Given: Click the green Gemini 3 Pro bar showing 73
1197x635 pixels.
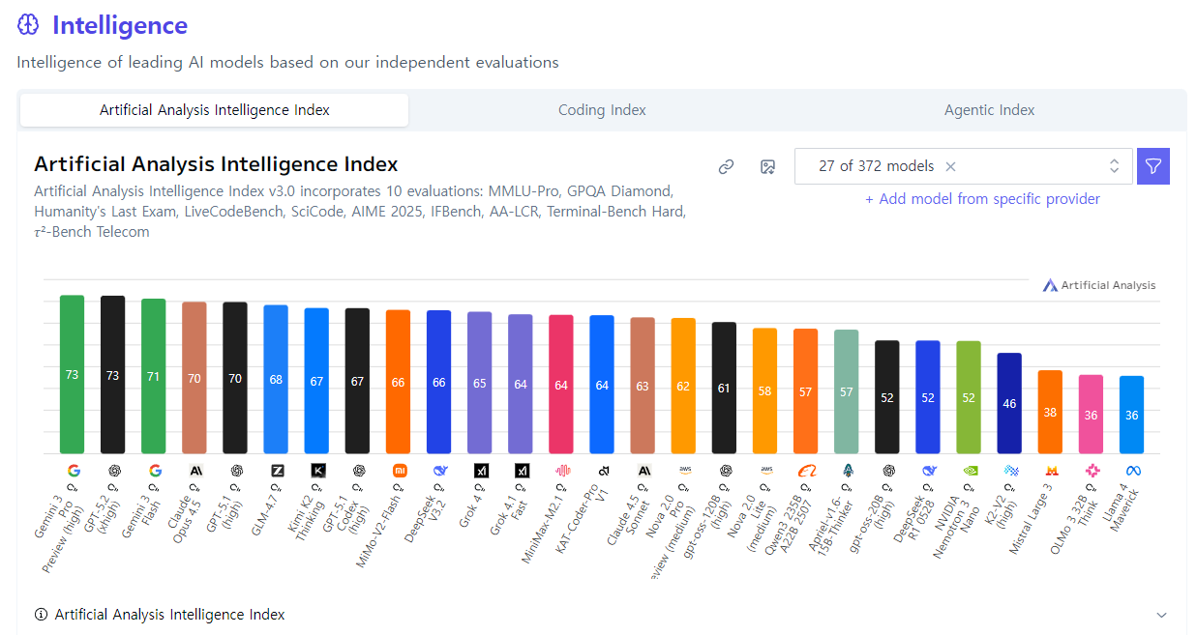Looking at the screenshot, I should [x=73, y=374].
